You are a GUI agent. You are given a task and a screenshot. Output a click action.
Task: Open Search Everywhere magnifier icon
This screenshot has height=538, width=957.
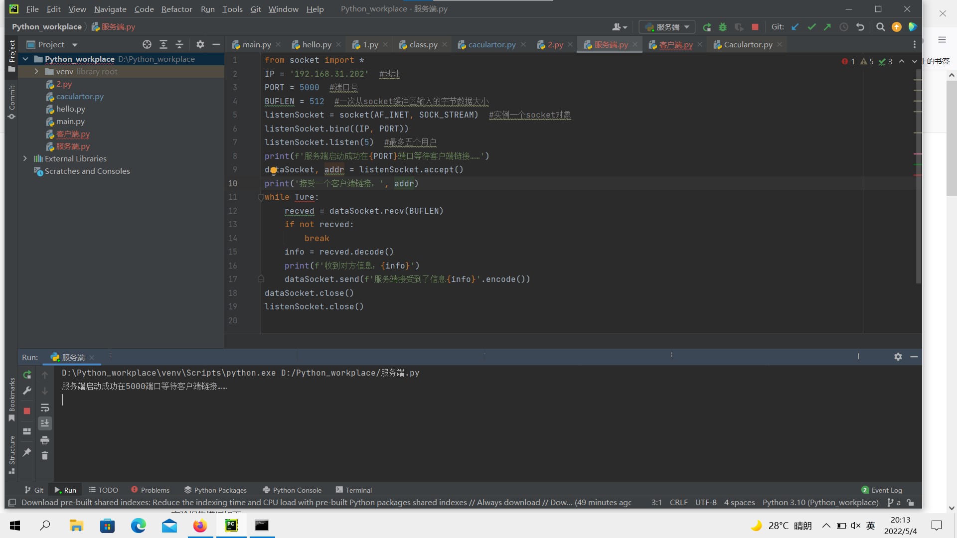click(x=881, y=27)
